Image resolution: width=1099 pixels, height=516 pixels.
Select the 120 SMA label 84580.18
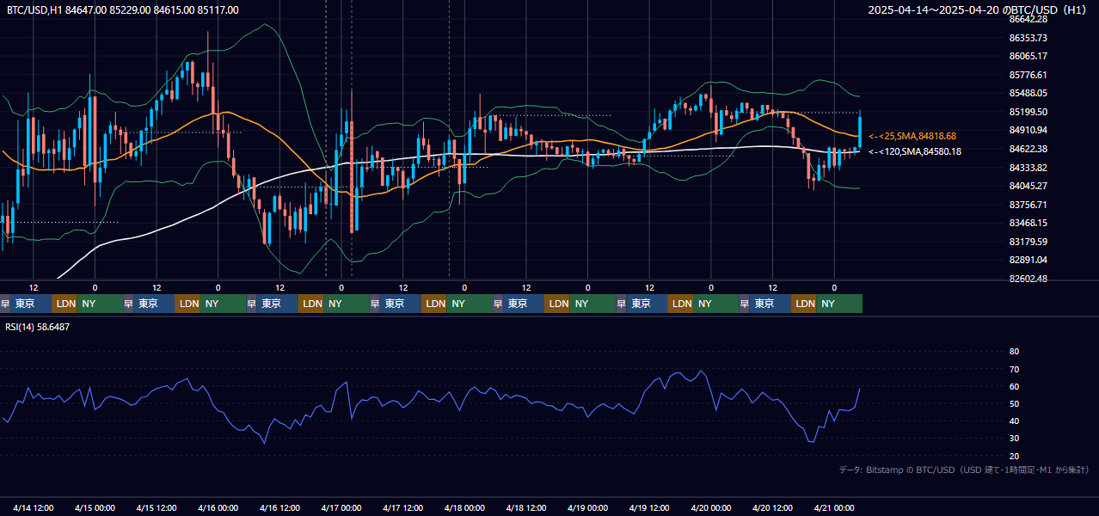(x=915, y=151)
